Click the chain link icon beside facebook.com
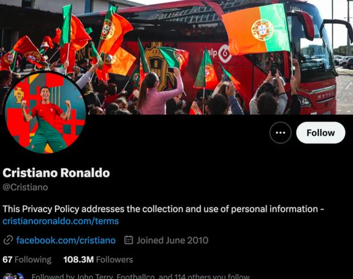The height and width of the screenshot is (279, 353). click(x=8, y=240)
